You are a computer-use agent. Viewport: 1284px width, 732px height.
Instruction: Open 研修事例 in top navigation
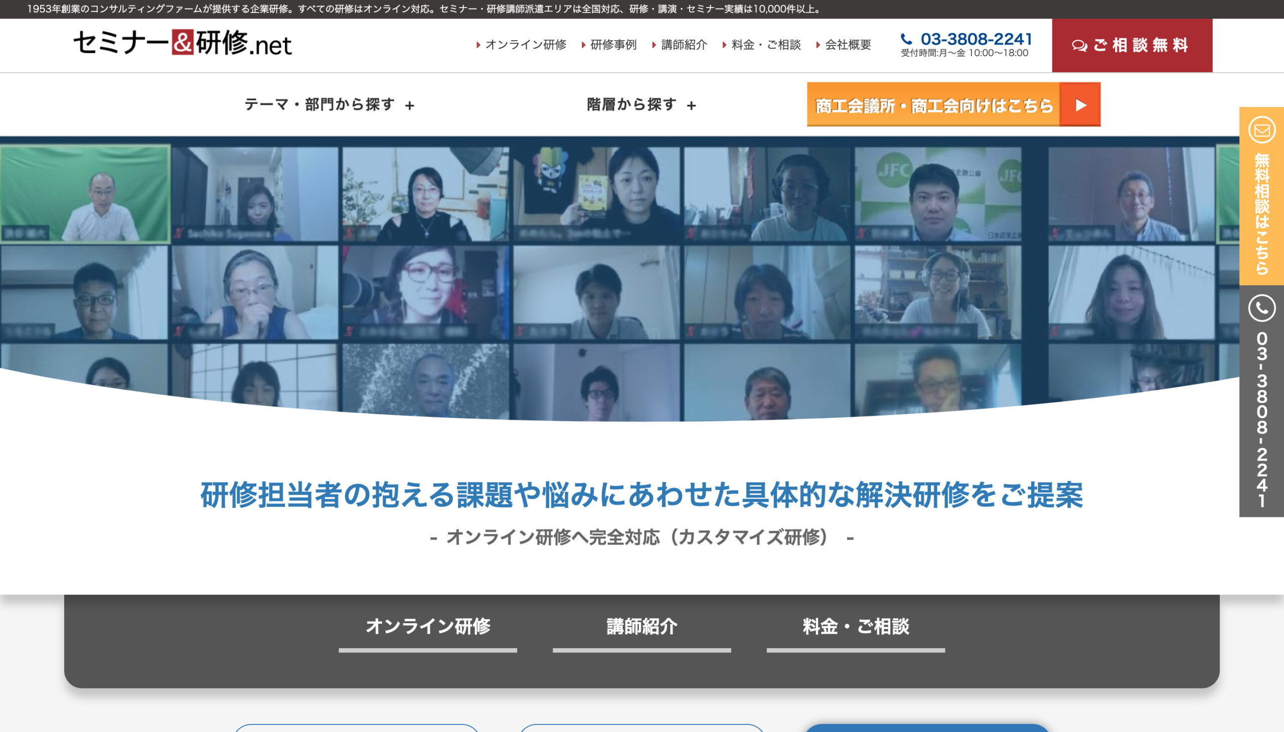pos(613,45)
